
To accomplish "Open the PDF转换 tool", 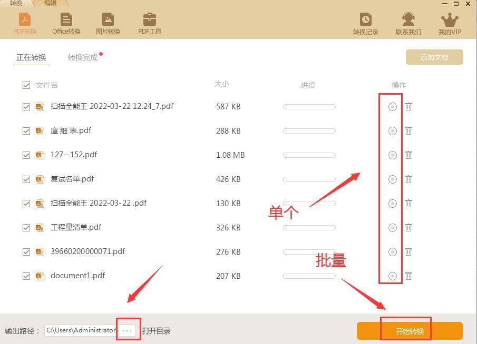I will pos(25,24).
